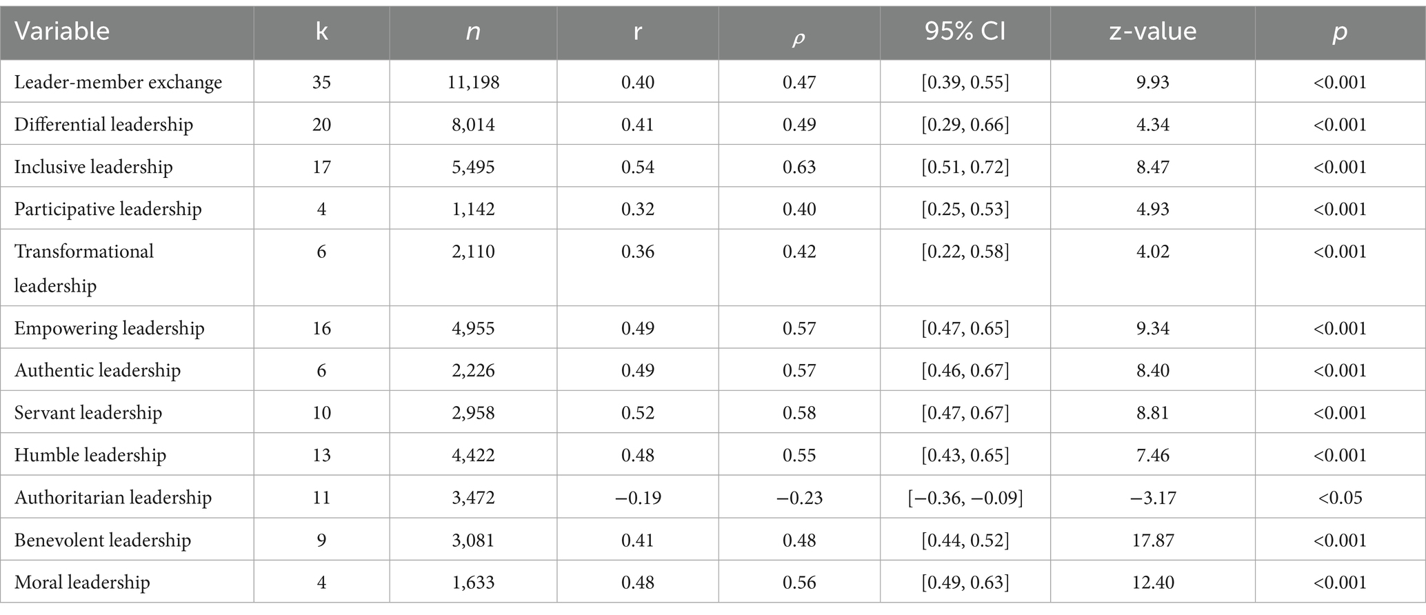Click the Benevolent leadership cell
The height and width of the screenshot is (615, 1426).
click(x=102, y=540)
